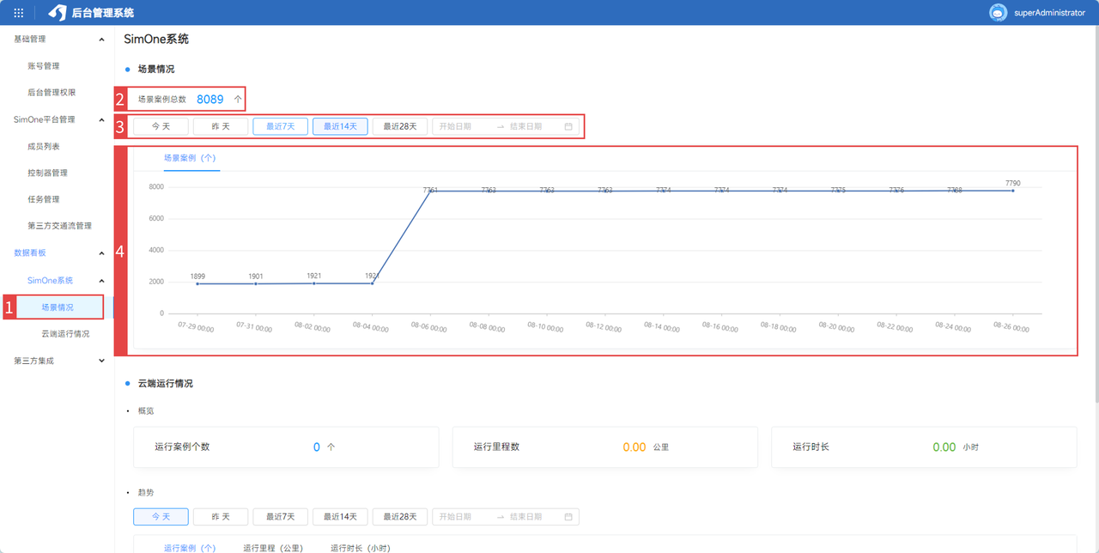This screenshot has width=1099, height=553.
Task: Open calendar icon in scenario date range picker
Action: (568, 126)
